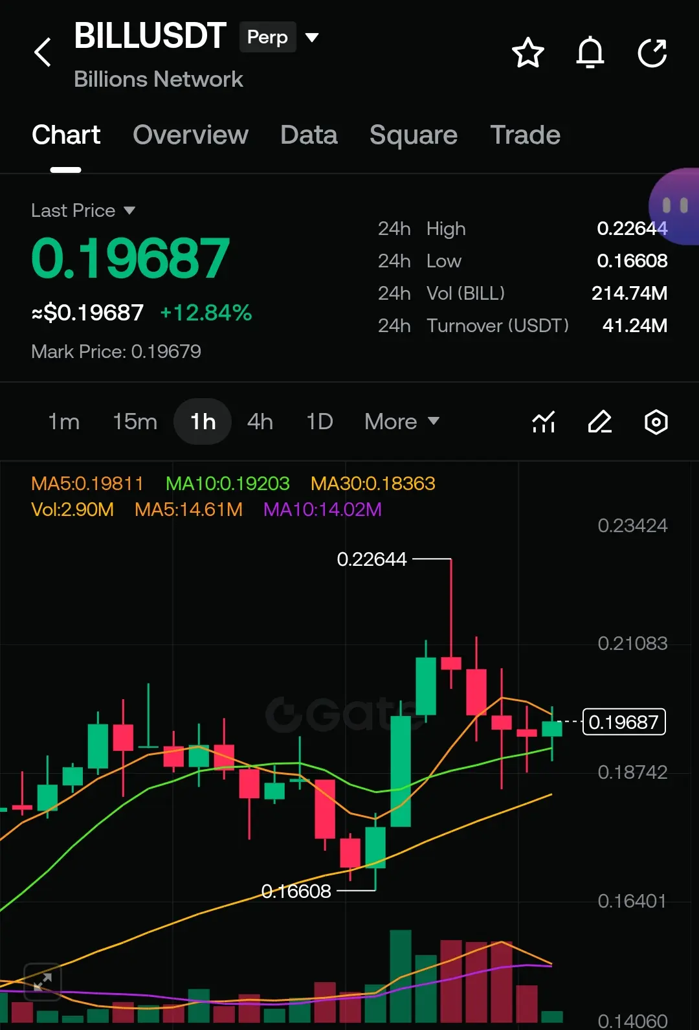Select the 1m timeframe

point(64,421)
